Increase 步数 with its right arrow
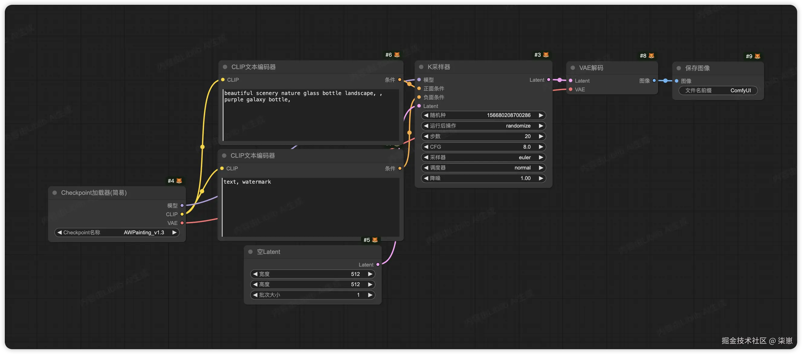802x354 pixels. coord(541,136)
